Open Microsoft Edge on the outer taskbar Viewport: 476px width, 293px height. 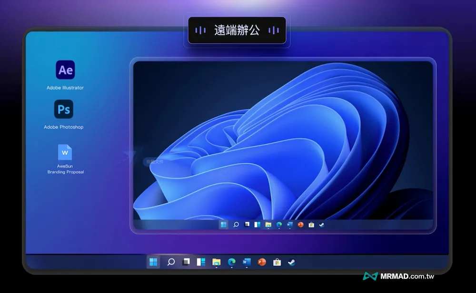(x=232, y=262)
